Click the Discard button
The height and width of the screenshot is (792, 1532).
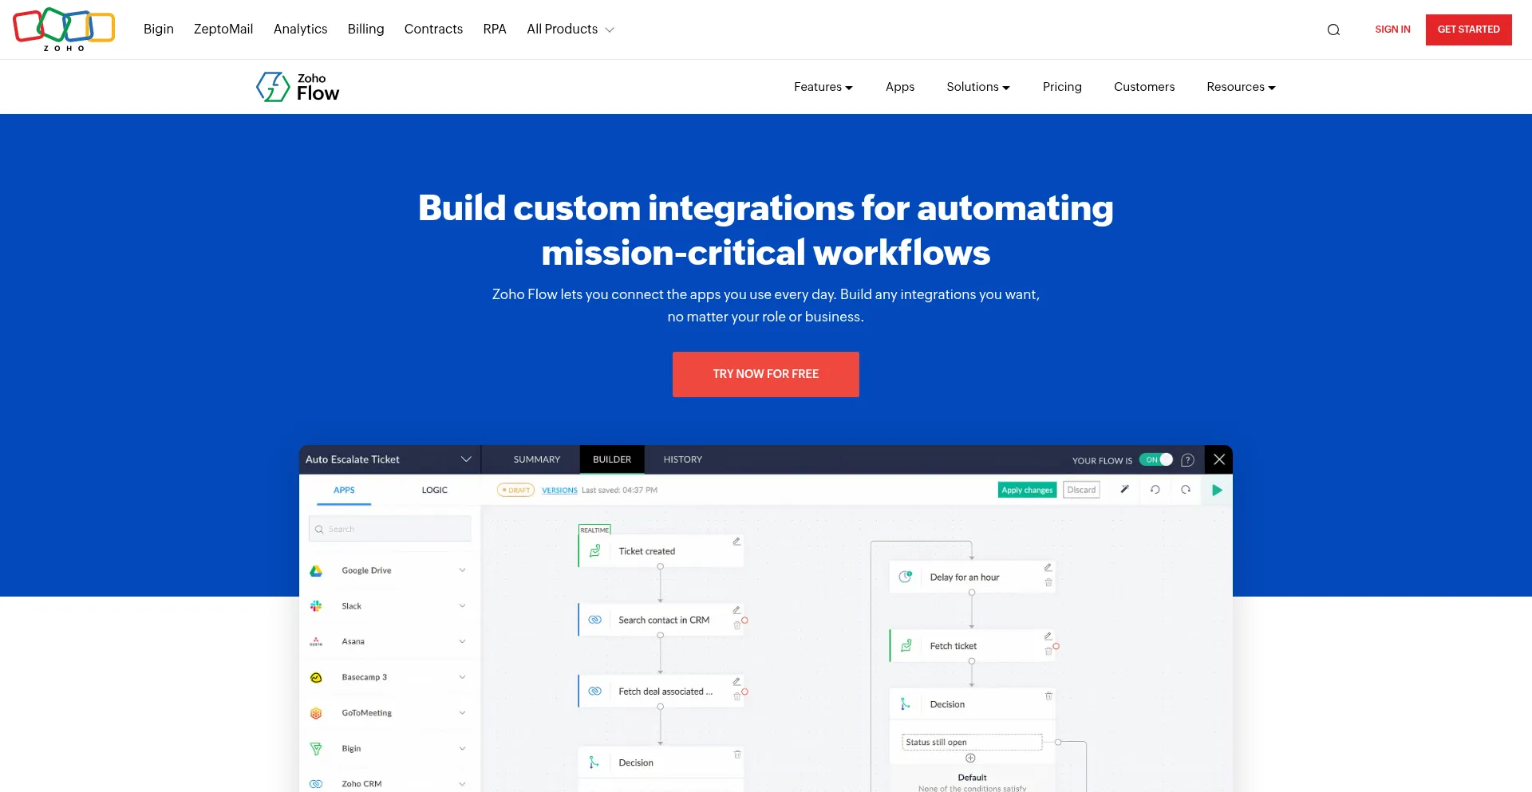click(x=1081, y=490)
